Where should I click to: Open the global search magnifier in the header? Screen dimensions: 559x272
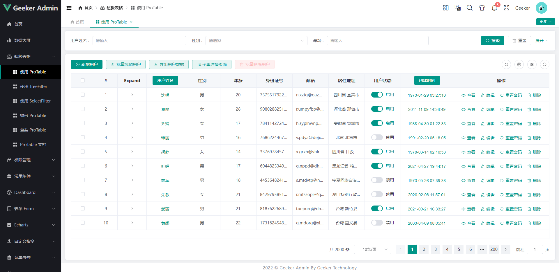[469, 8]
